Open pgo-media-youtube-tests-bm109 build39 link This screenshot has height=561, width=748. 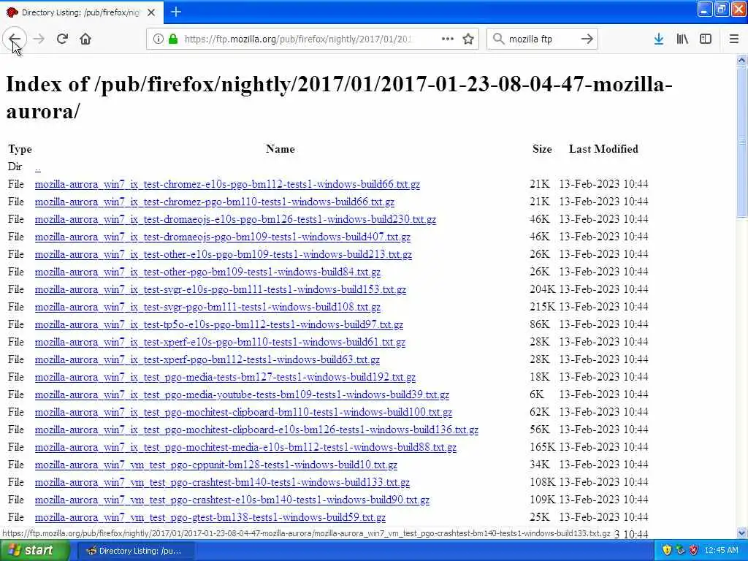tap(242, 395)
